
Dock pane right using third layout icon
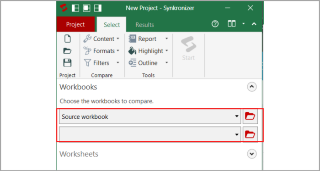[x=98, y=8]
